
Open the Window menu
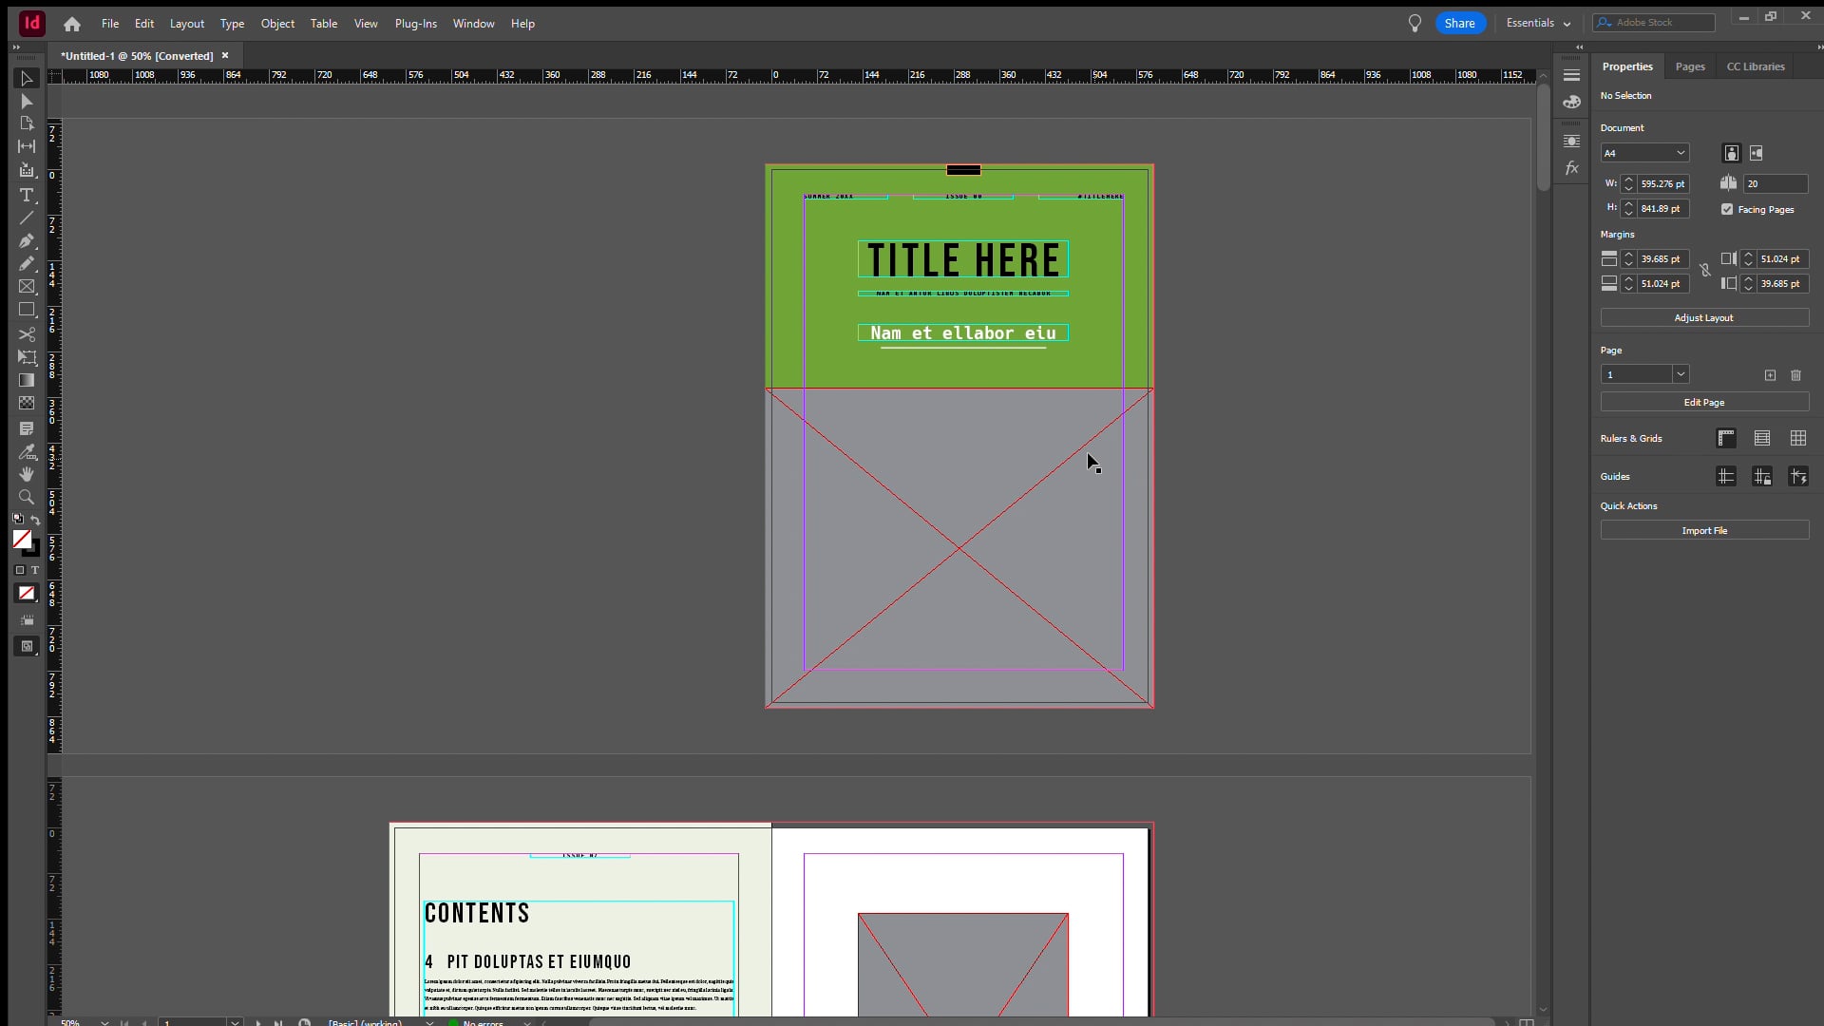[x=475, y=23]
